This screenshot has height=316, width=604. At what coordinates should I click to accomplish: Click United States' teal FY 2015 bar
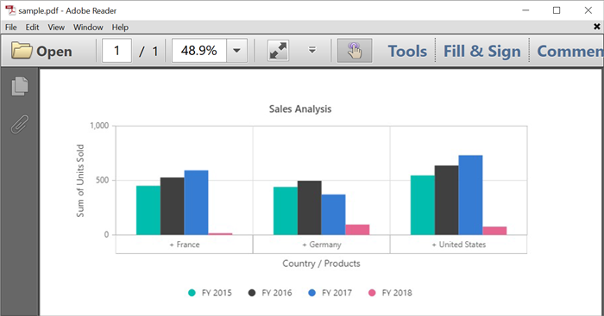click(x=423, y=205)
